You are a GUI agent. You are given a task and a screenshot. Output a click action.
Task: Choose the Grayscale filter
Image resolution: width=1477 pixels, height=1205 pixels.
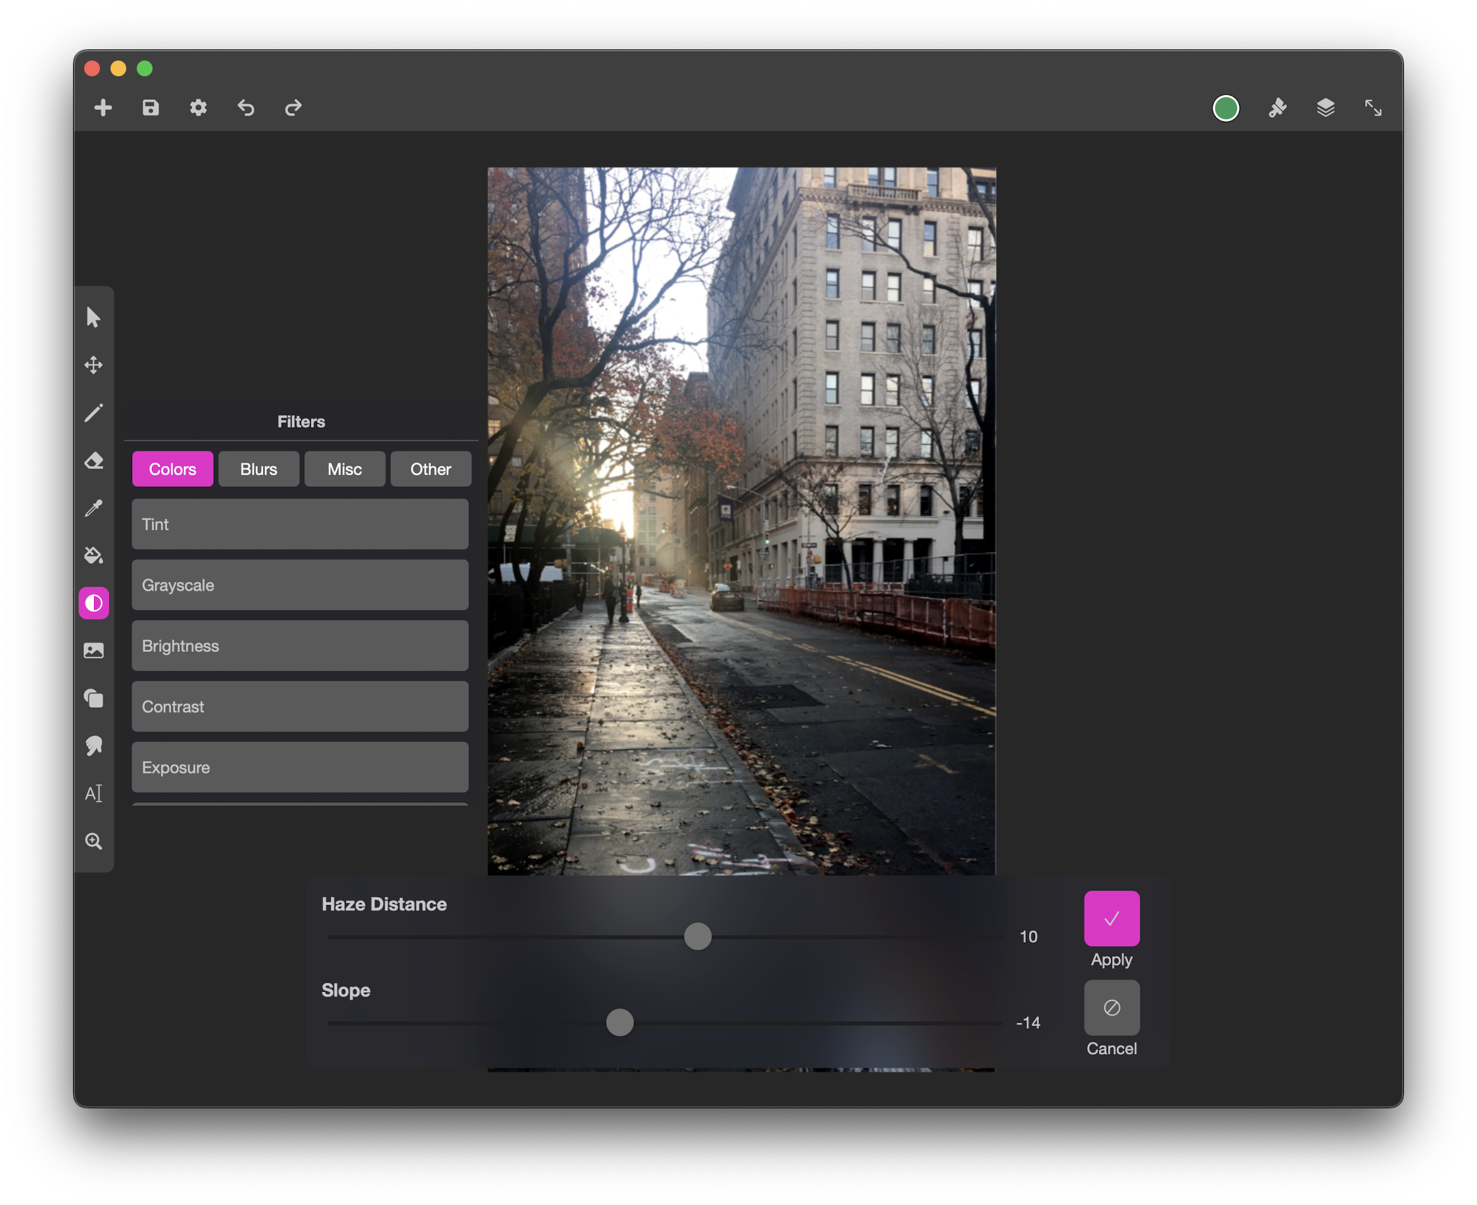300,585
